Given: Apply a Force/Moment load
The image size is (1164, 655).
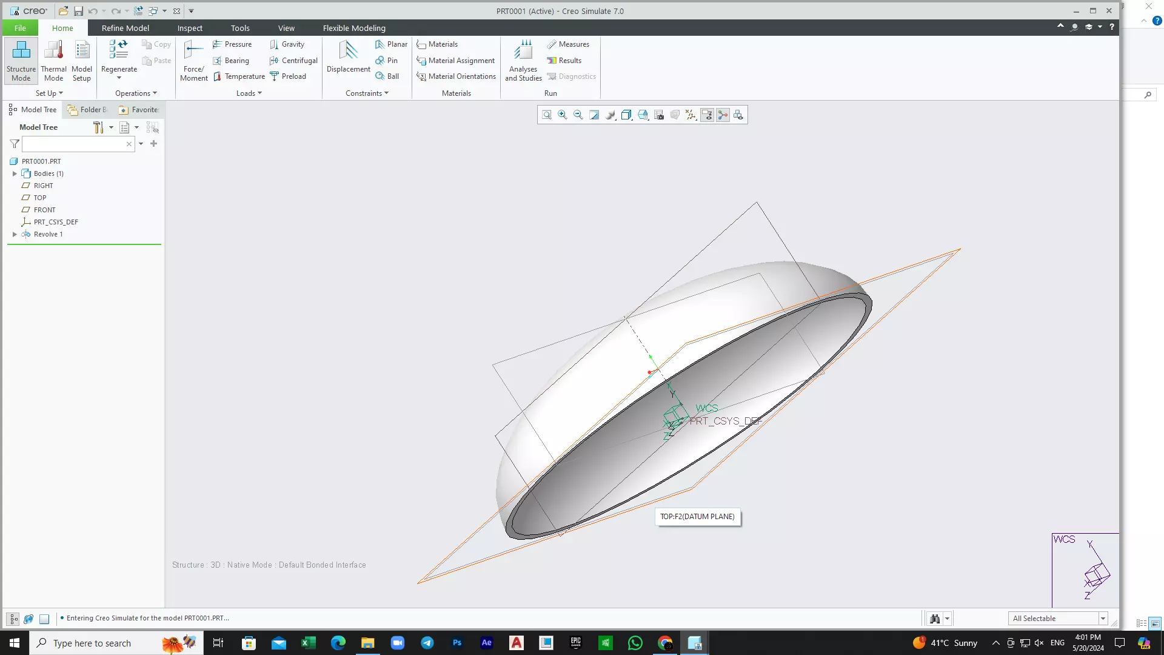Looking at the screenshot, I should click(194, 61).
